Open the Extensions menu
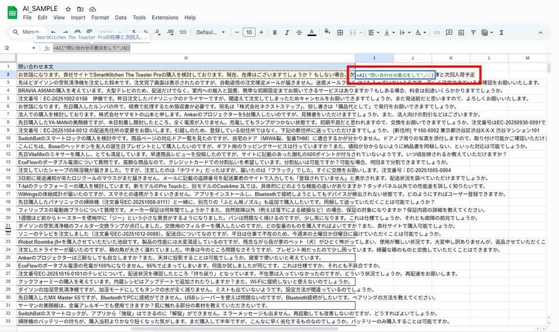Image resolution: width=559 pixels, height=332 pixels. 165,18
